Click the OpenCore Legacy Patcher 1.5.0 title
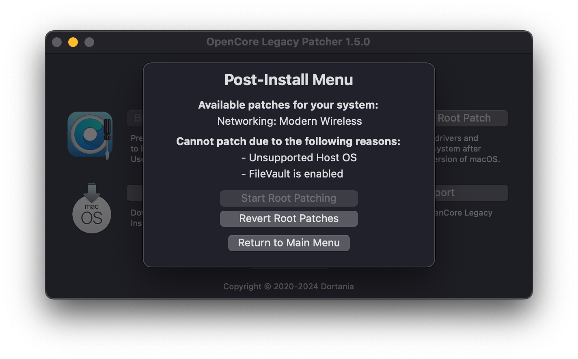Screen dimensions: 578x359 click(288, 42)
